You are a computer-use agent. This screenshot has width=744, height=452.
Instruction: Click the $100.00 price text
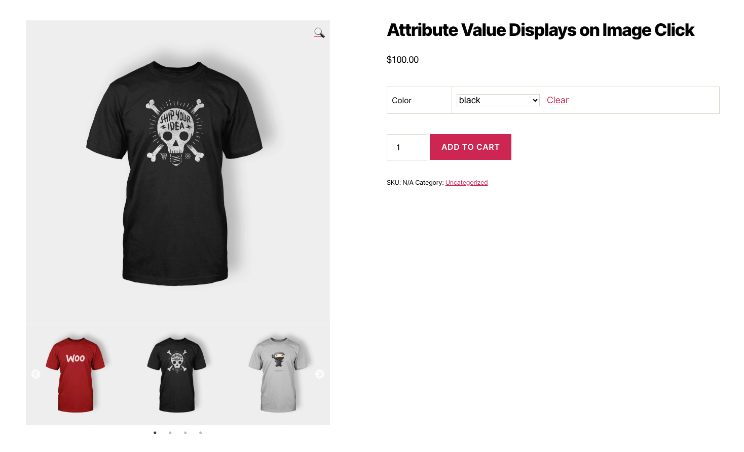coord(402,60)
